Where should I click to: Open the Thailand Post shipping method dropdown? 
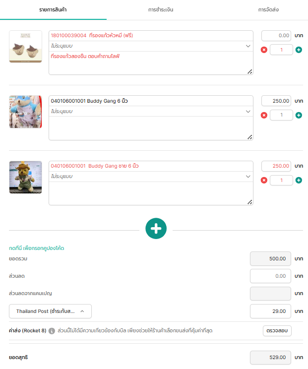pyautogui.click(x=50, y=311)
